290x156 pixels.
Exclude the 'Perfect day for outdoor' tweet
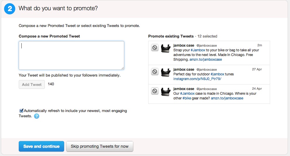[x=155, y=72]
